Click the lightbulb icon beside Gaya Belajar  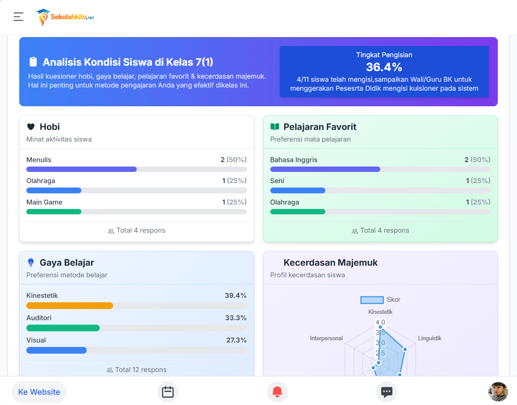pyautogui.click(x=31, y=263)
